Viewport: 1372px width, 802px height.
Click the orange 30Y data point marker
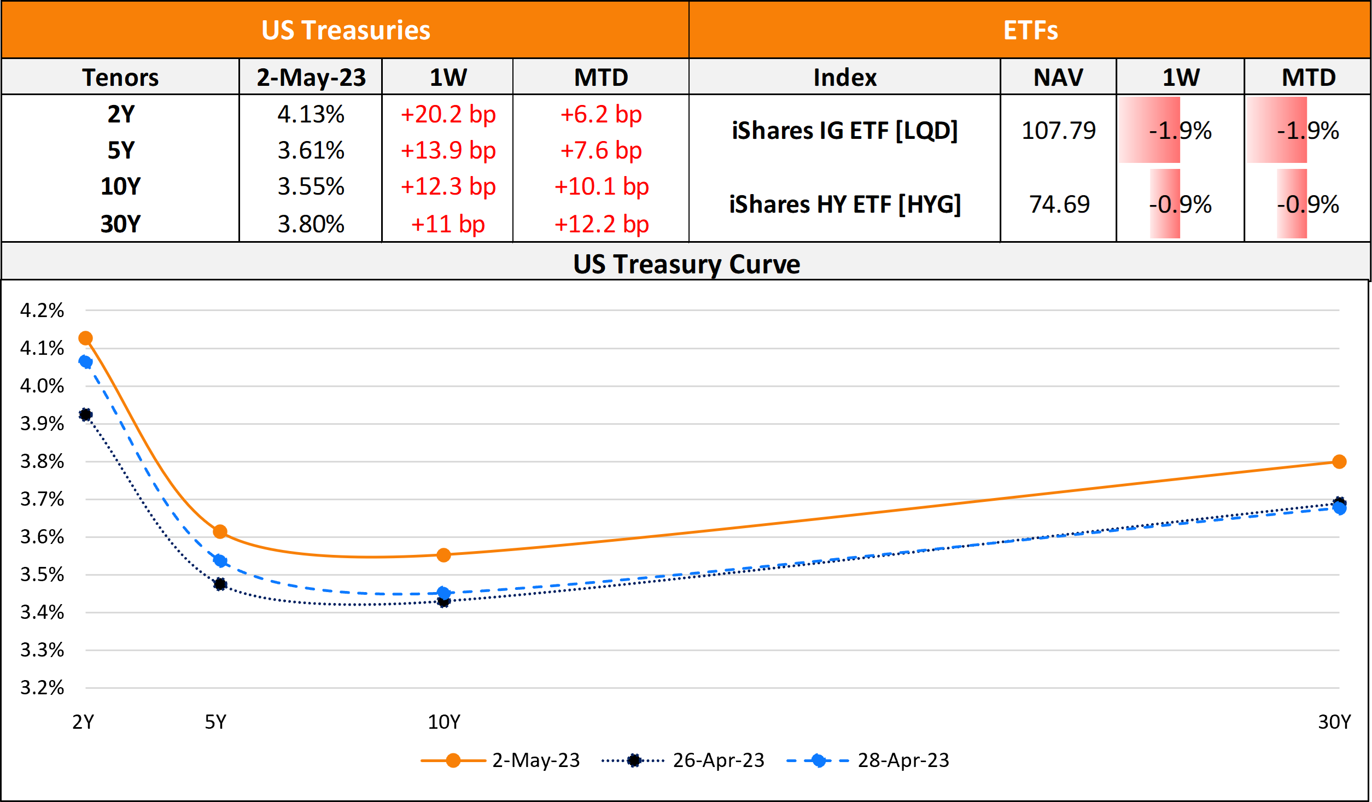tap(1339, 461)
